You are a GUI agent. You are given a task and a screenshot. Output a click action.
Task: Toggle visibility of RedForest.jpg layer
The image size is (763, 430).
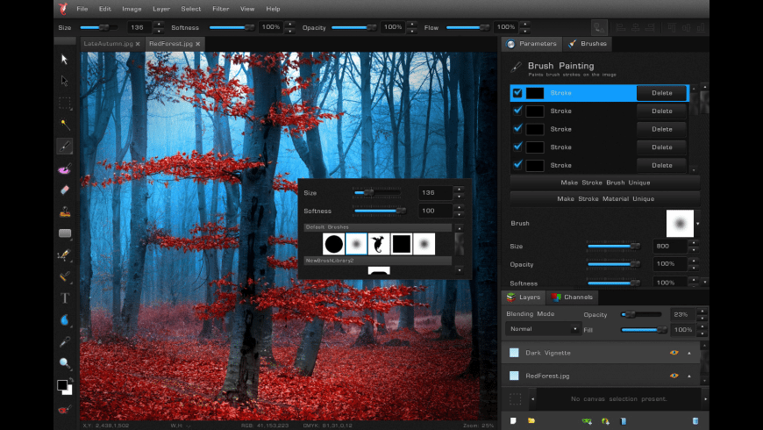674,376
